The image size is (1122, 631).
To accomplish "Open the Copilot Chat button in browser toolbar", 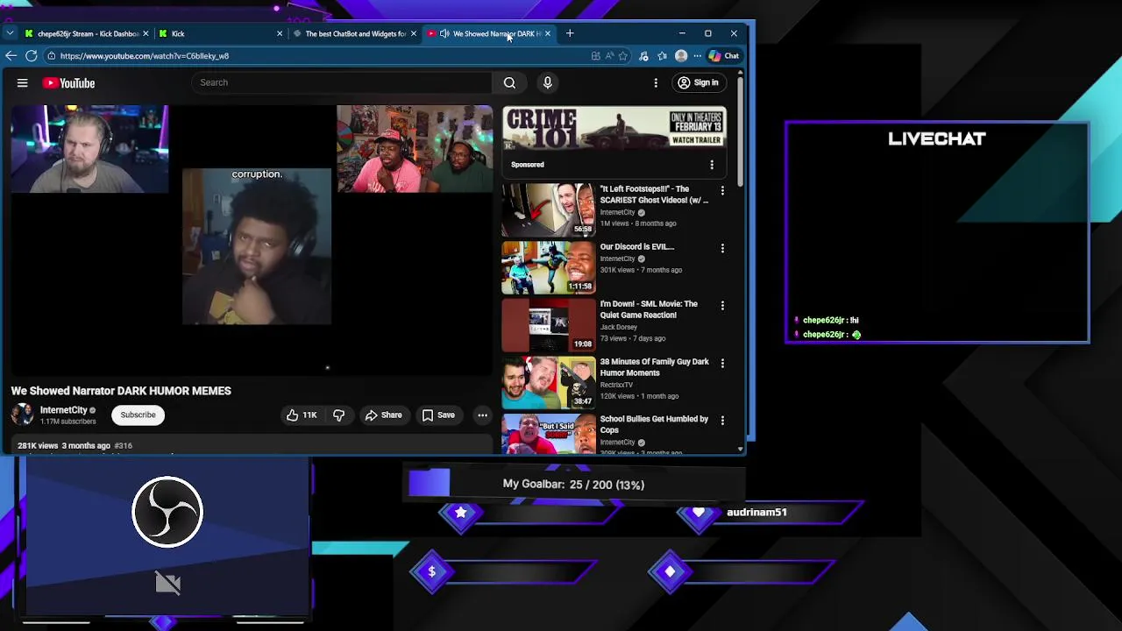I will (x=724, y=55).
